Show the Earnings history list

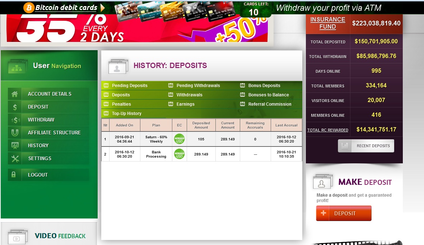coord(185,104)
